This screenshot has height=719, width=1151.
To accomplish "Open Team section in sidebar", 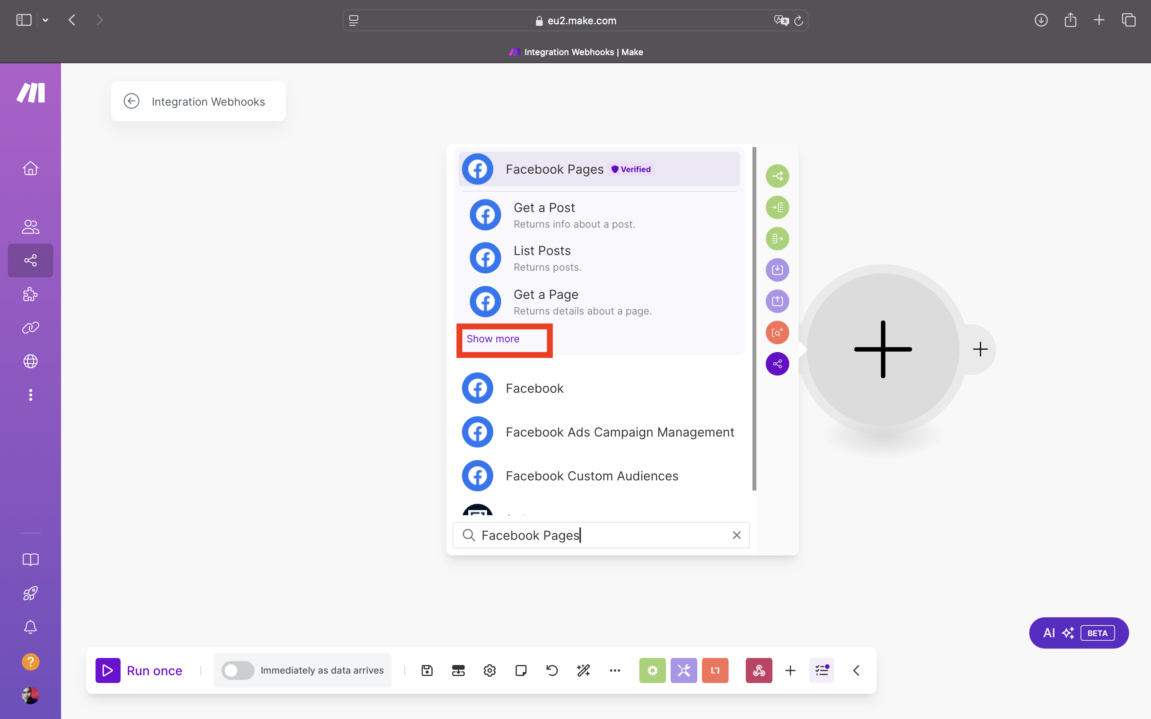I will point(31,227).
